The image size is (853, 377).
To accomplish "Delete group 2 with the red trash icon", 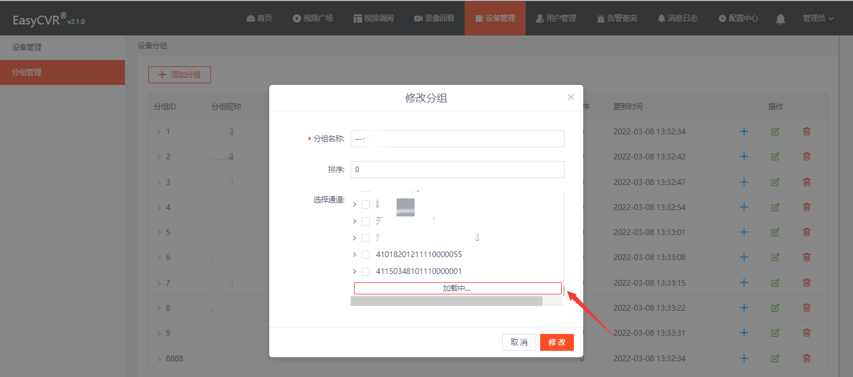I will click(x=806, y=157).
